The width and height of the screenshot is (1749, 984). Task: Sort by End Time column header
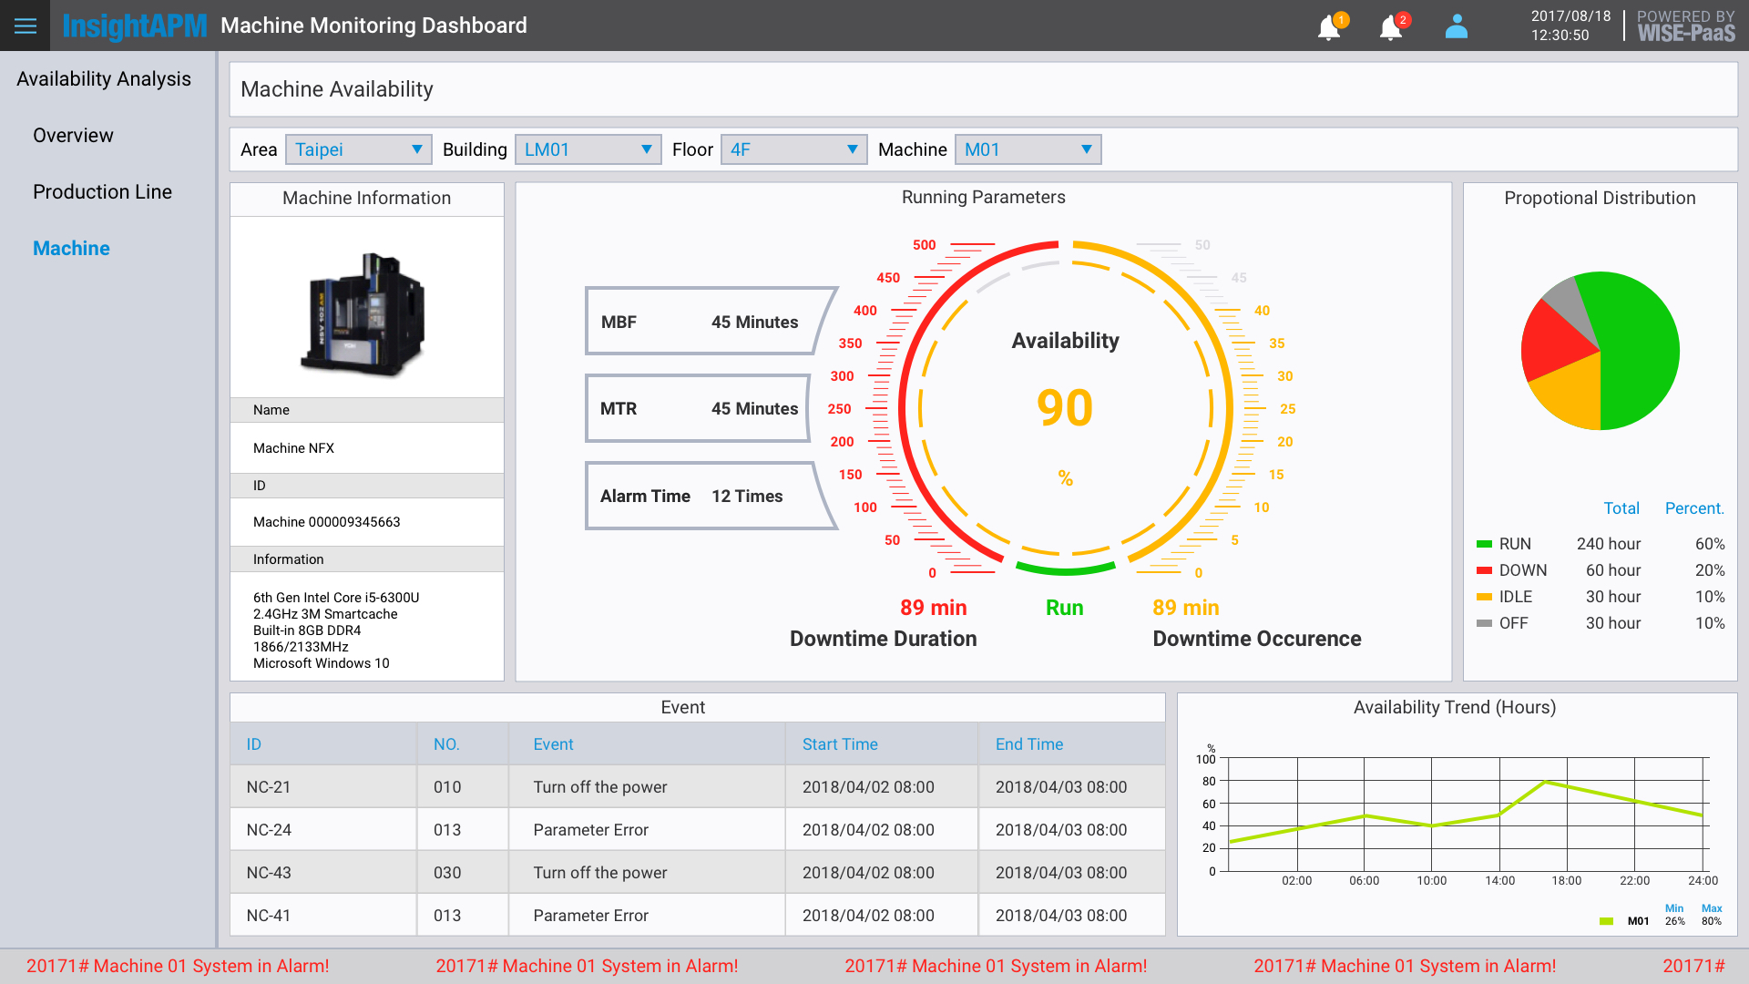point(1029,744)
